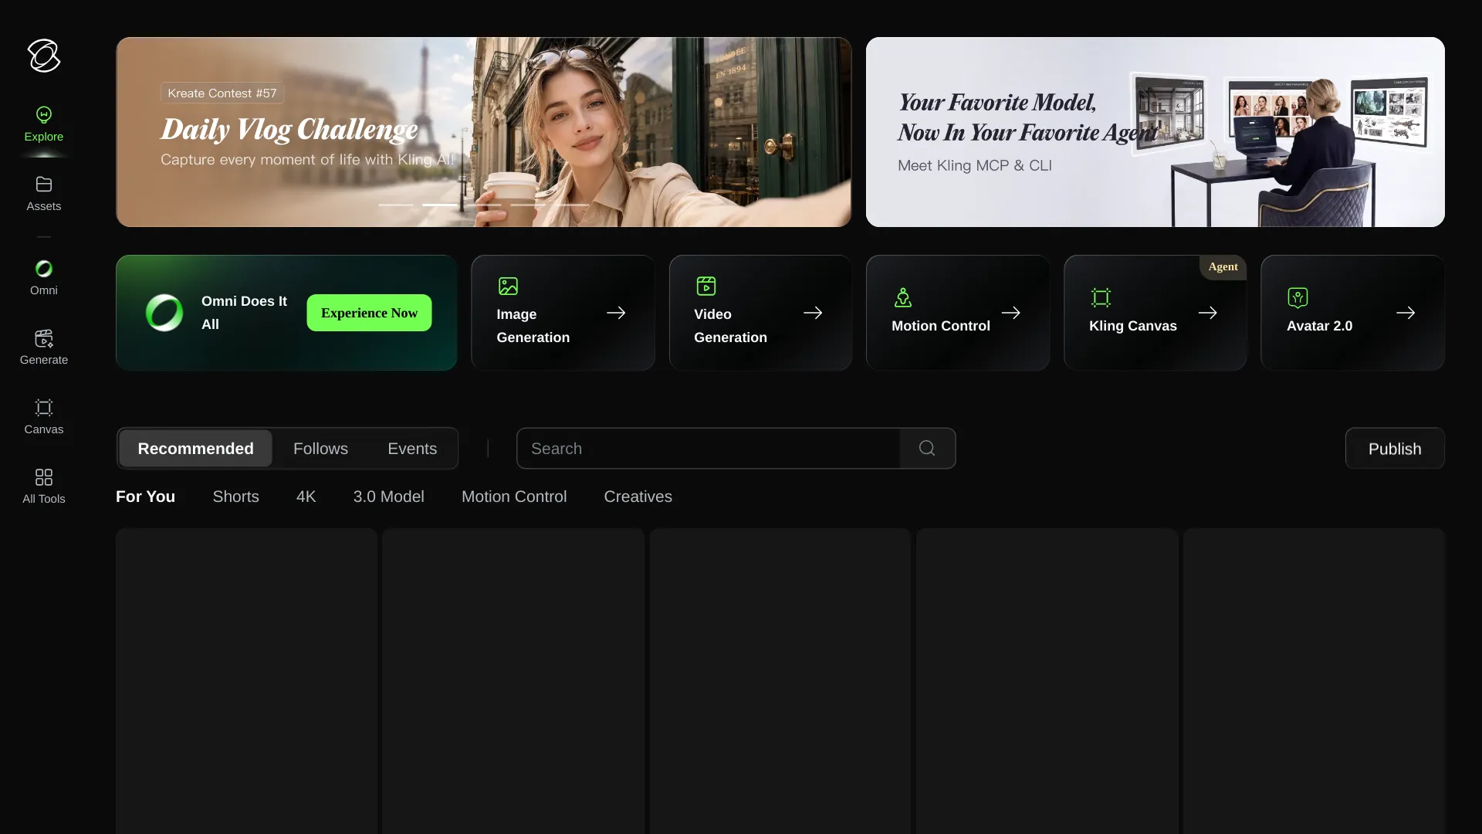
Task: Open the All Tools grid icon
Action: pos(44,477)
